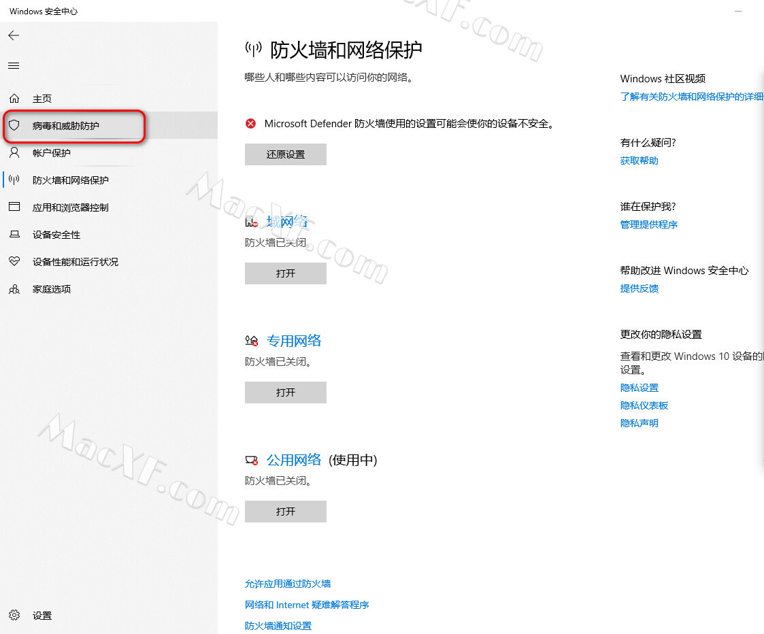Open the hamburger navigation menu
This screenshot has height=634, width=764.
point(14,66)
